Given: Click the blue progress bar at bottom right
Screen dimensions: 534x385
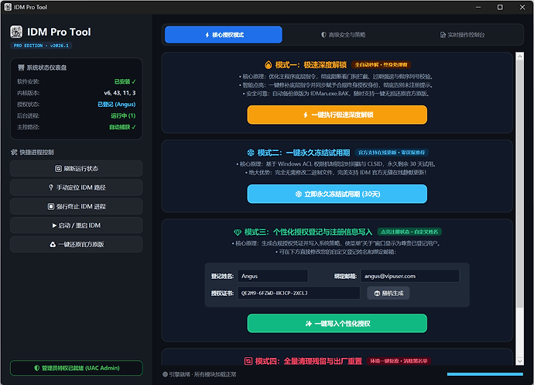Looking at the screenshot, I should tap(485, 374).
